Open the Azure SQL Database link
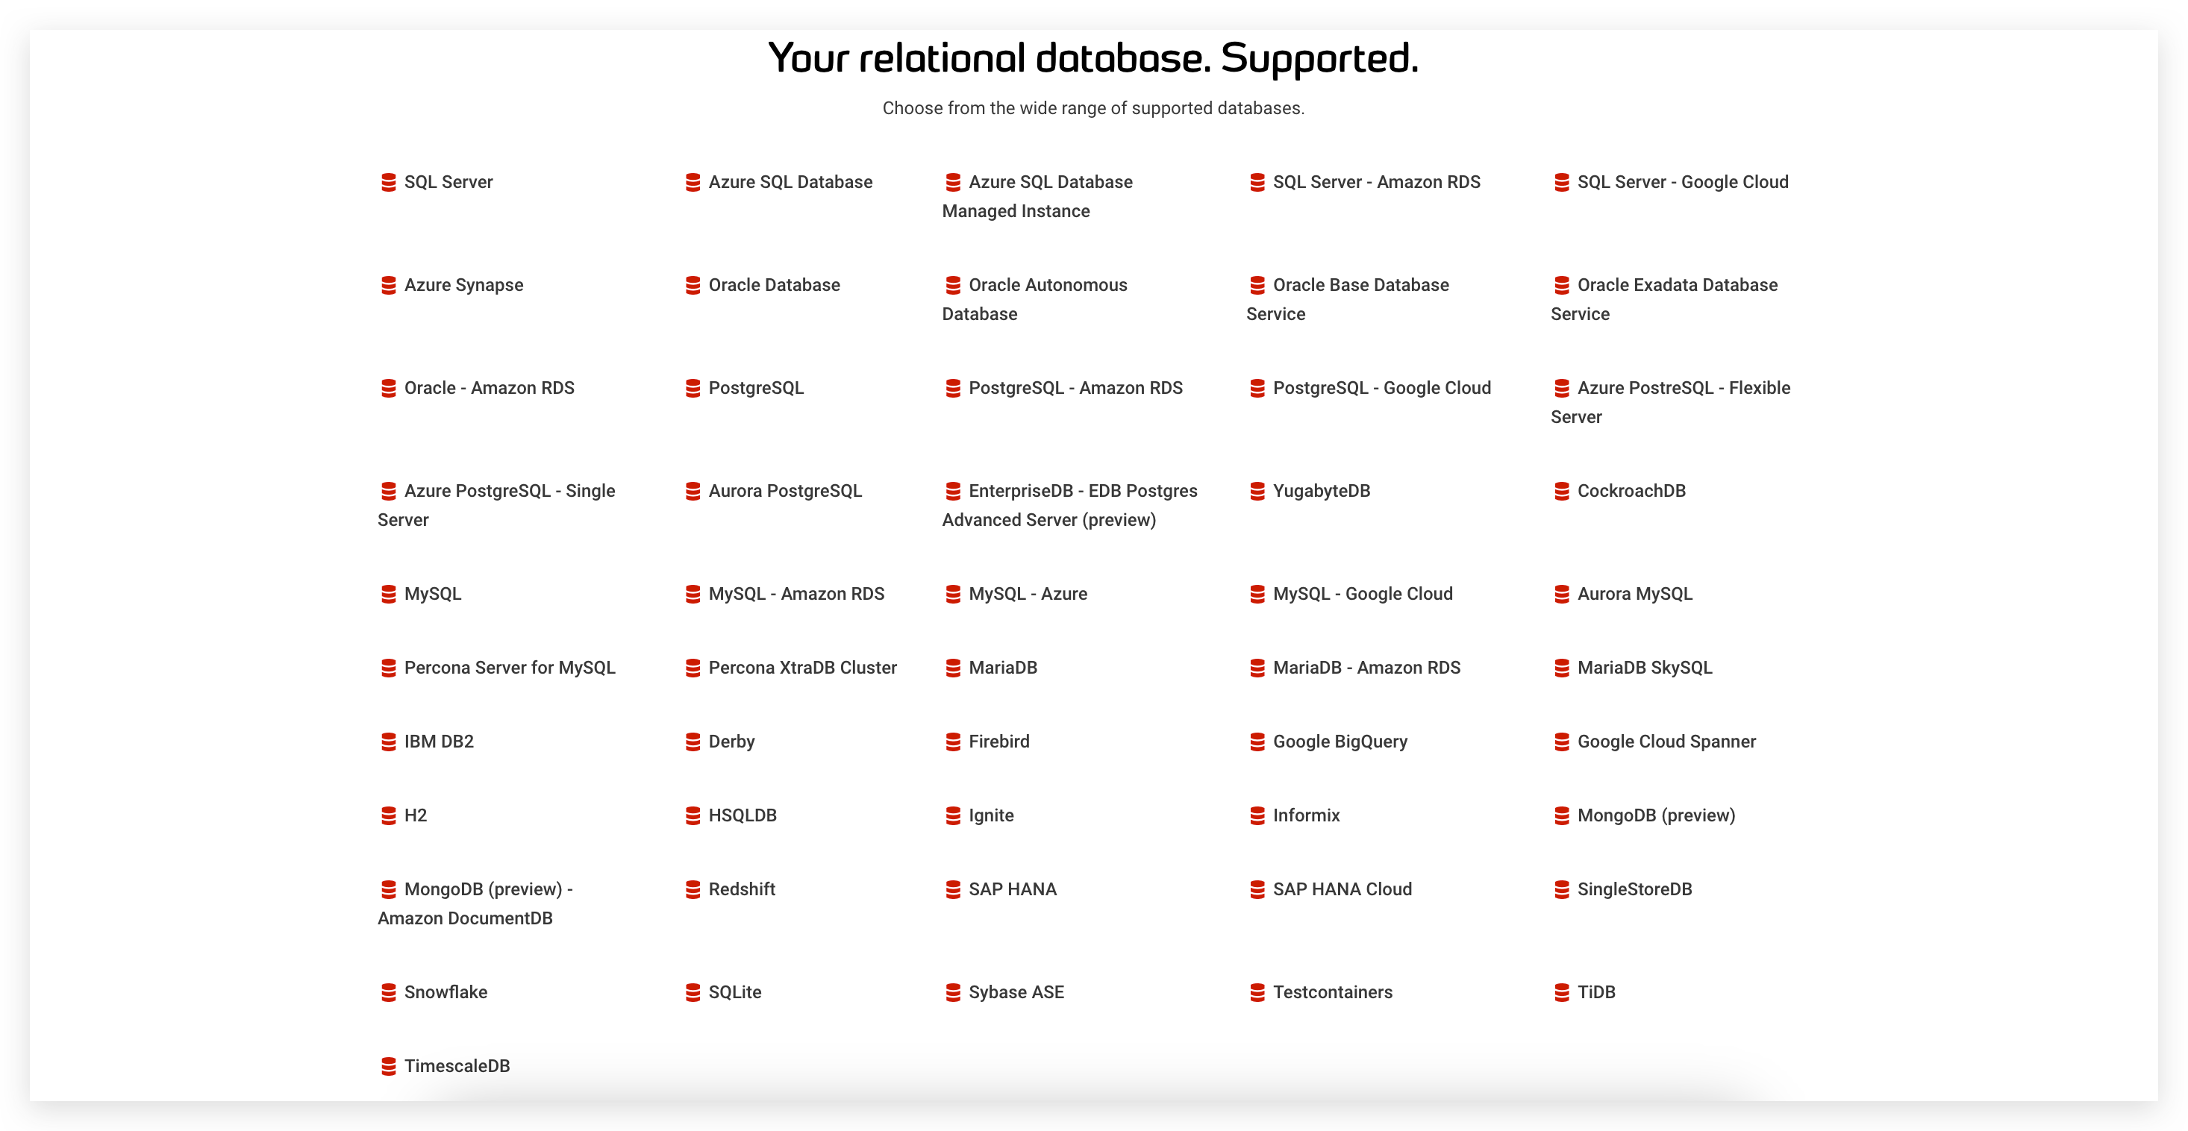 pyautogui.click(x=790, y=183)
